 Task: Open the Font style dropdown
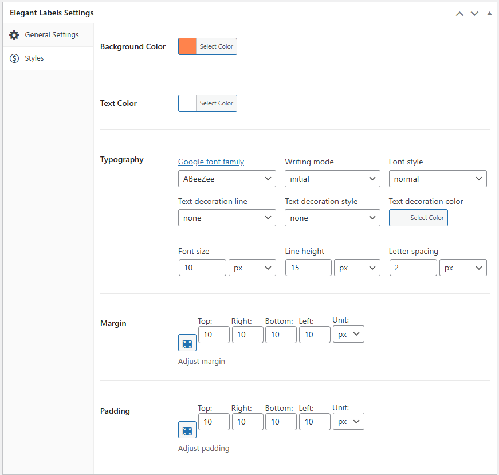(x=438, y=179)
